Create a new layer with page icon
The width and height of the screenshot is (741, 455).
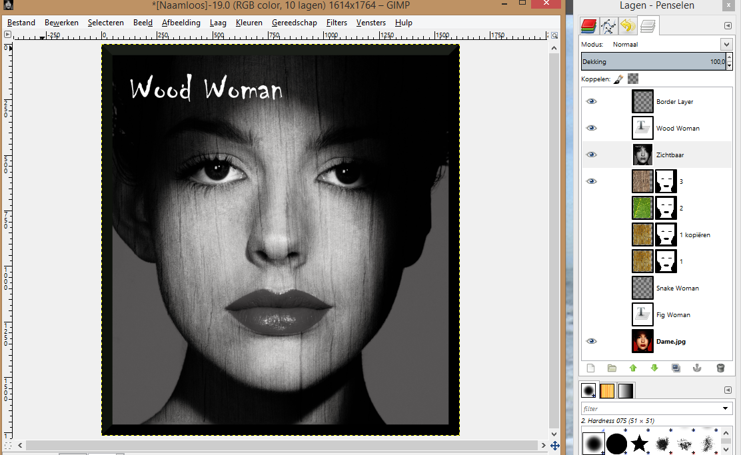pyautogui.click(x=590, y=368)
